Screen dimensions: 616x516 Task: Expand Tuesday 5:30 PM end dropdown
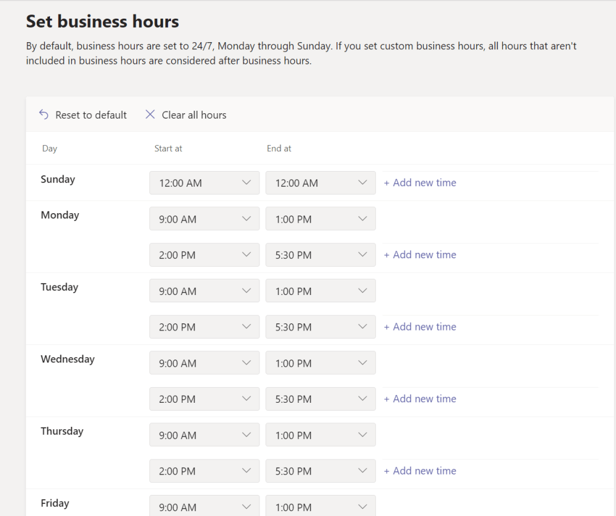pyautogui.click(x=320, y=327)
